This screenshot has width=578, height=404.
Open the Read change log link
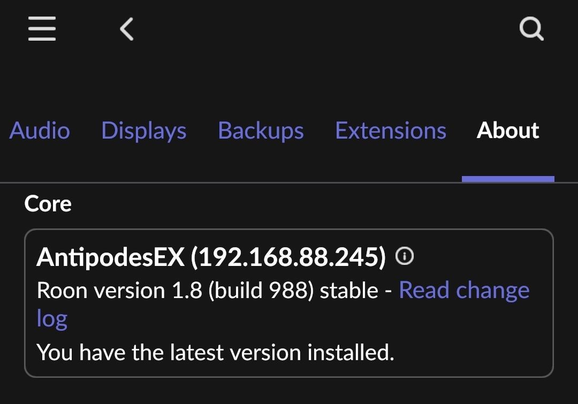(x=464, y=290)
